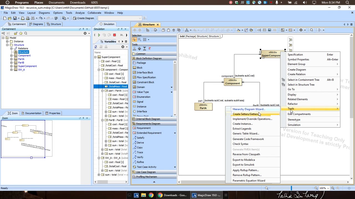Screen dimensions: 355x199
Task: Click the trash delete icon in diagram toolbar
Action: click(174, 30)
